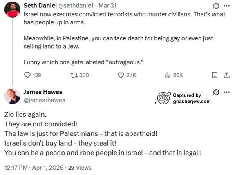Click Grok icon on James Hawes's reply

216,92
